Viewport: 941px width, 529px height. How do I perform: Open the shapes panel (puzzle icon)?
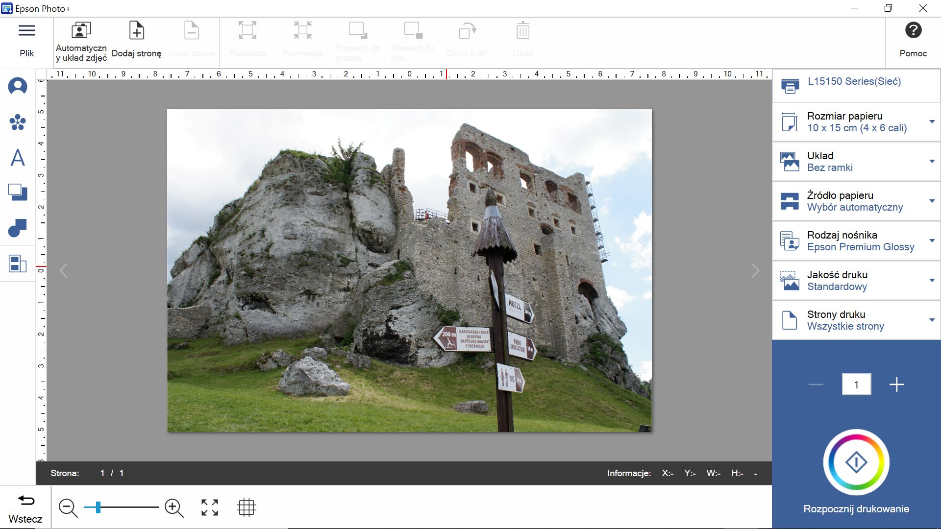pos(18,228)
